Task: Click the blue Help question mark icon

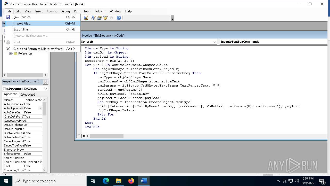Action: [119, 18]
